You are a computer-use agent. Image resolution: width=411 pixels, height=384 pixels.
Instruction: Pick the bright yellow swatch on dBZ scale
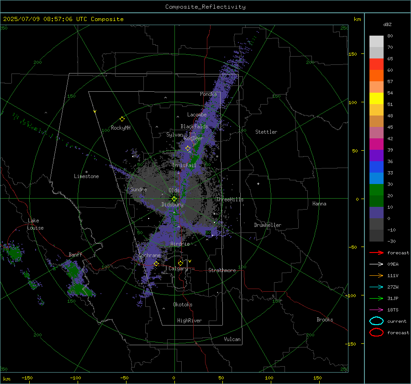(376, 98)
